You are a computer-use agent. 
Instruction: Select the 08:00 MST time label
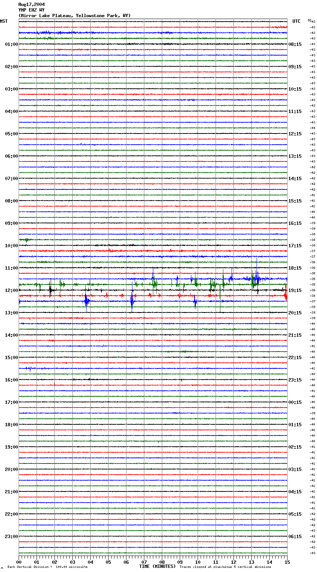[12, 201]
